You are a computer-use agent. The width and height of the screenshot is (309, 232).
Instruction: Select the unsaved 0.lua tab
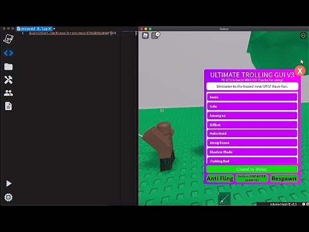pos(34,28)
